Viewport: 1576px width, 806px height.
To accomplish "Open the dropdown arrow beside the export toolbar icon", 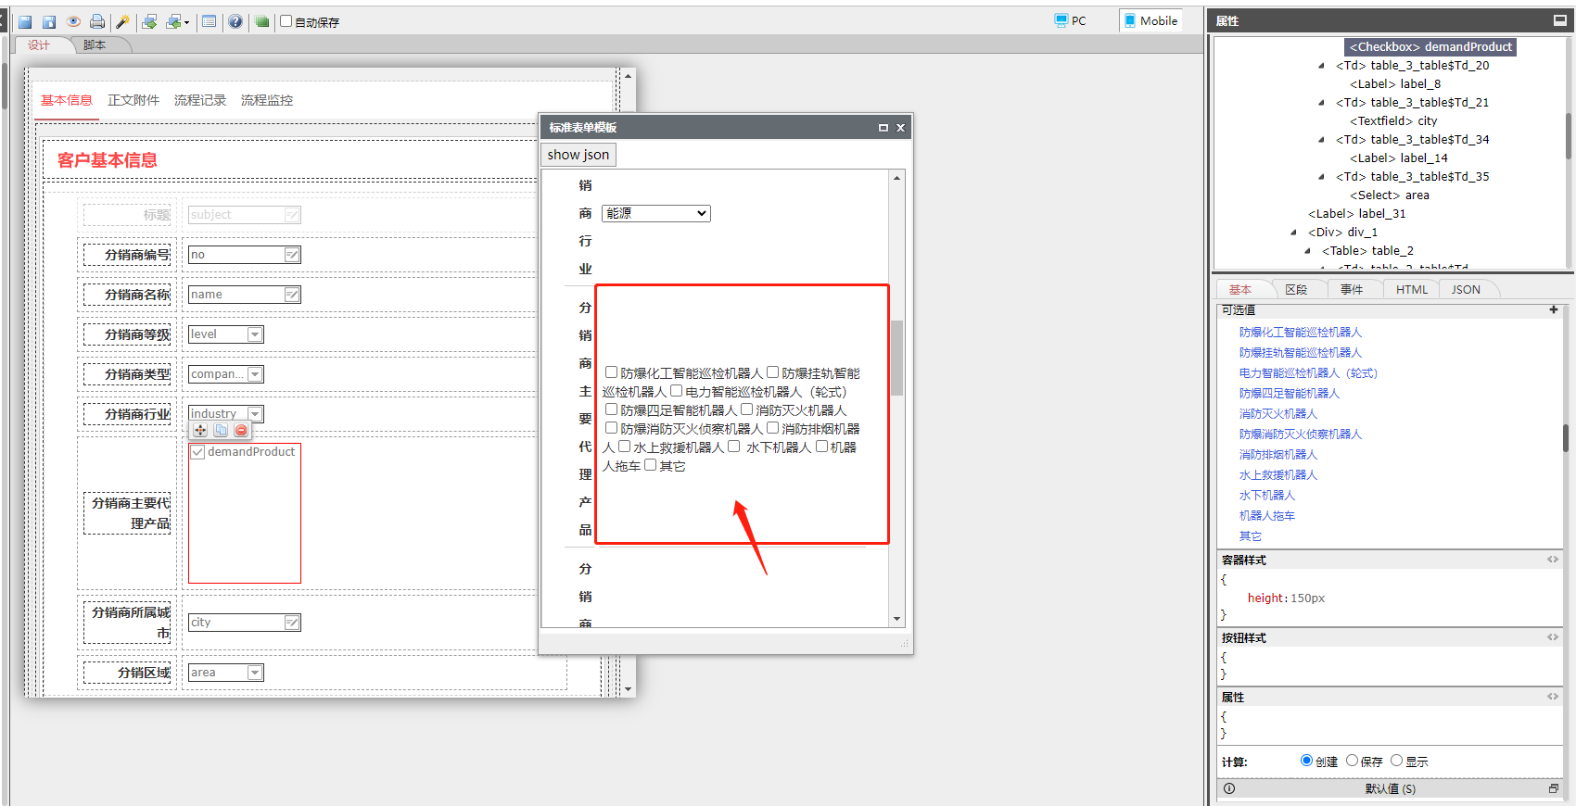I will [187, 22].
